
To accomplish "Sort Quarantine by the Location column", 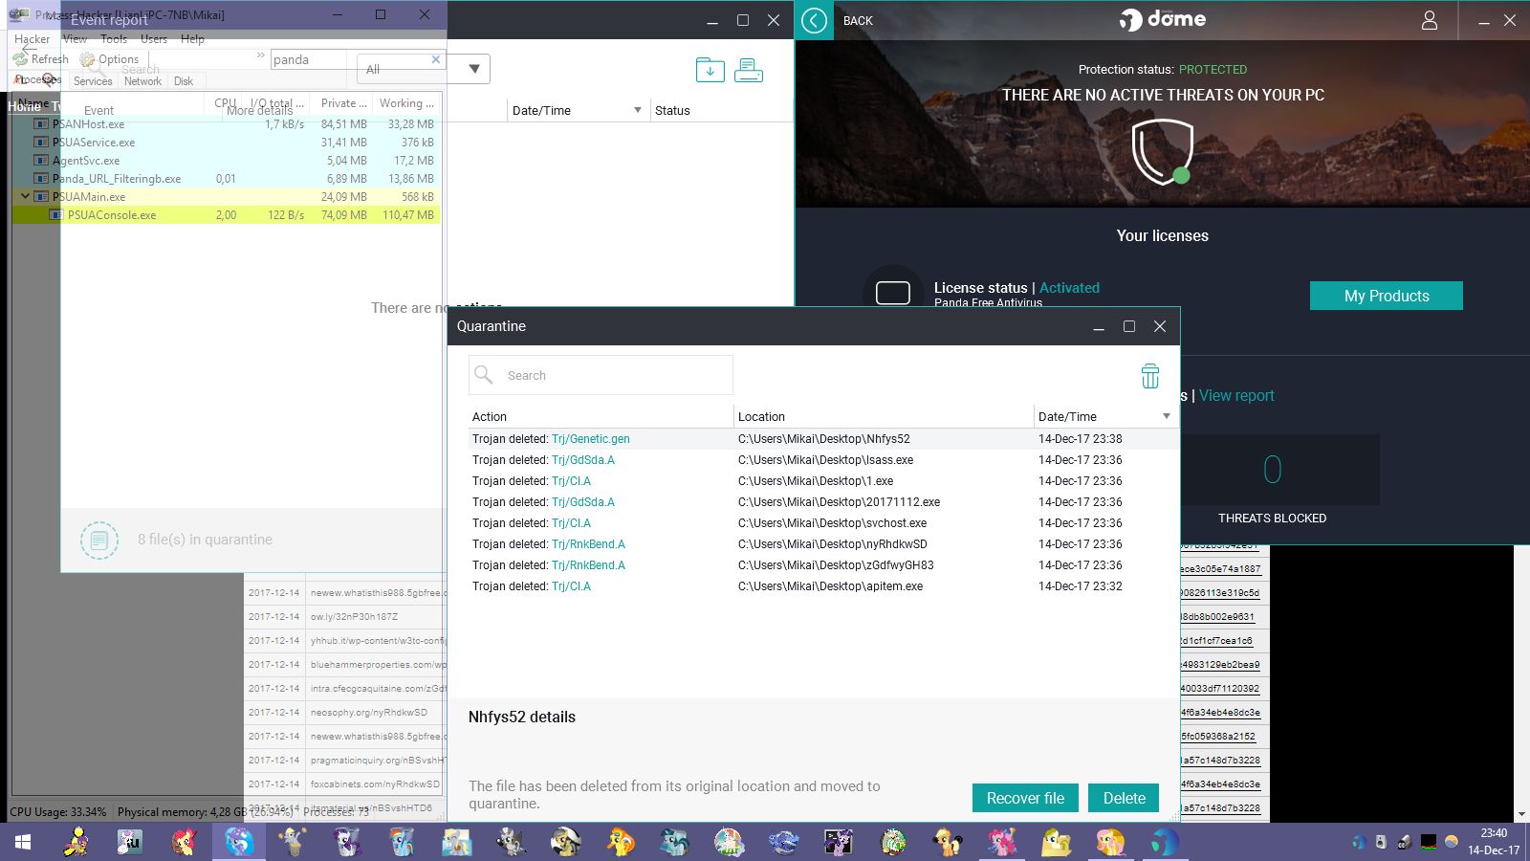I will tap(885, 416).
